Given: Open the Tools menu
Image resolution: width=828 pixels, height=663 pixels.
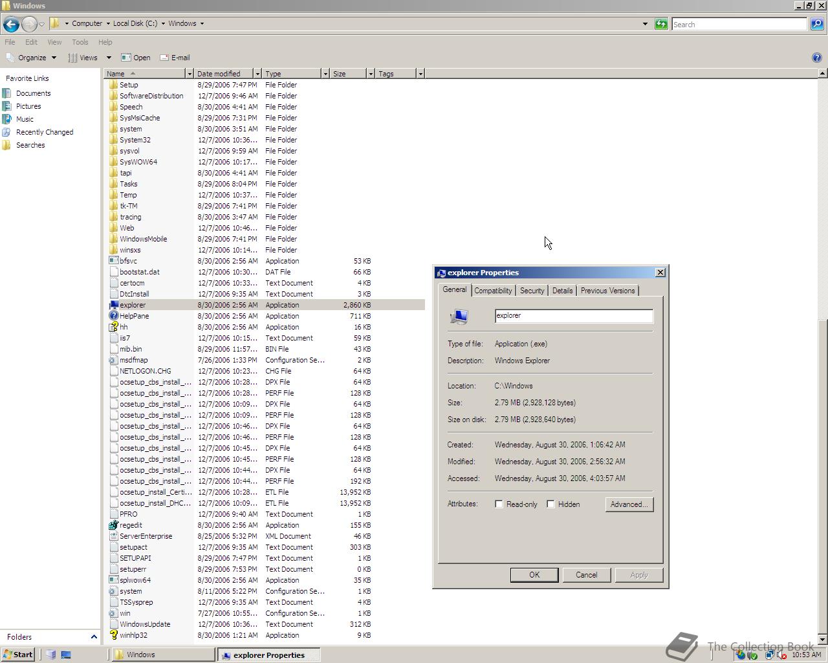Looking at the screenshot, I should pyautogui.click(x=80, y=42).
